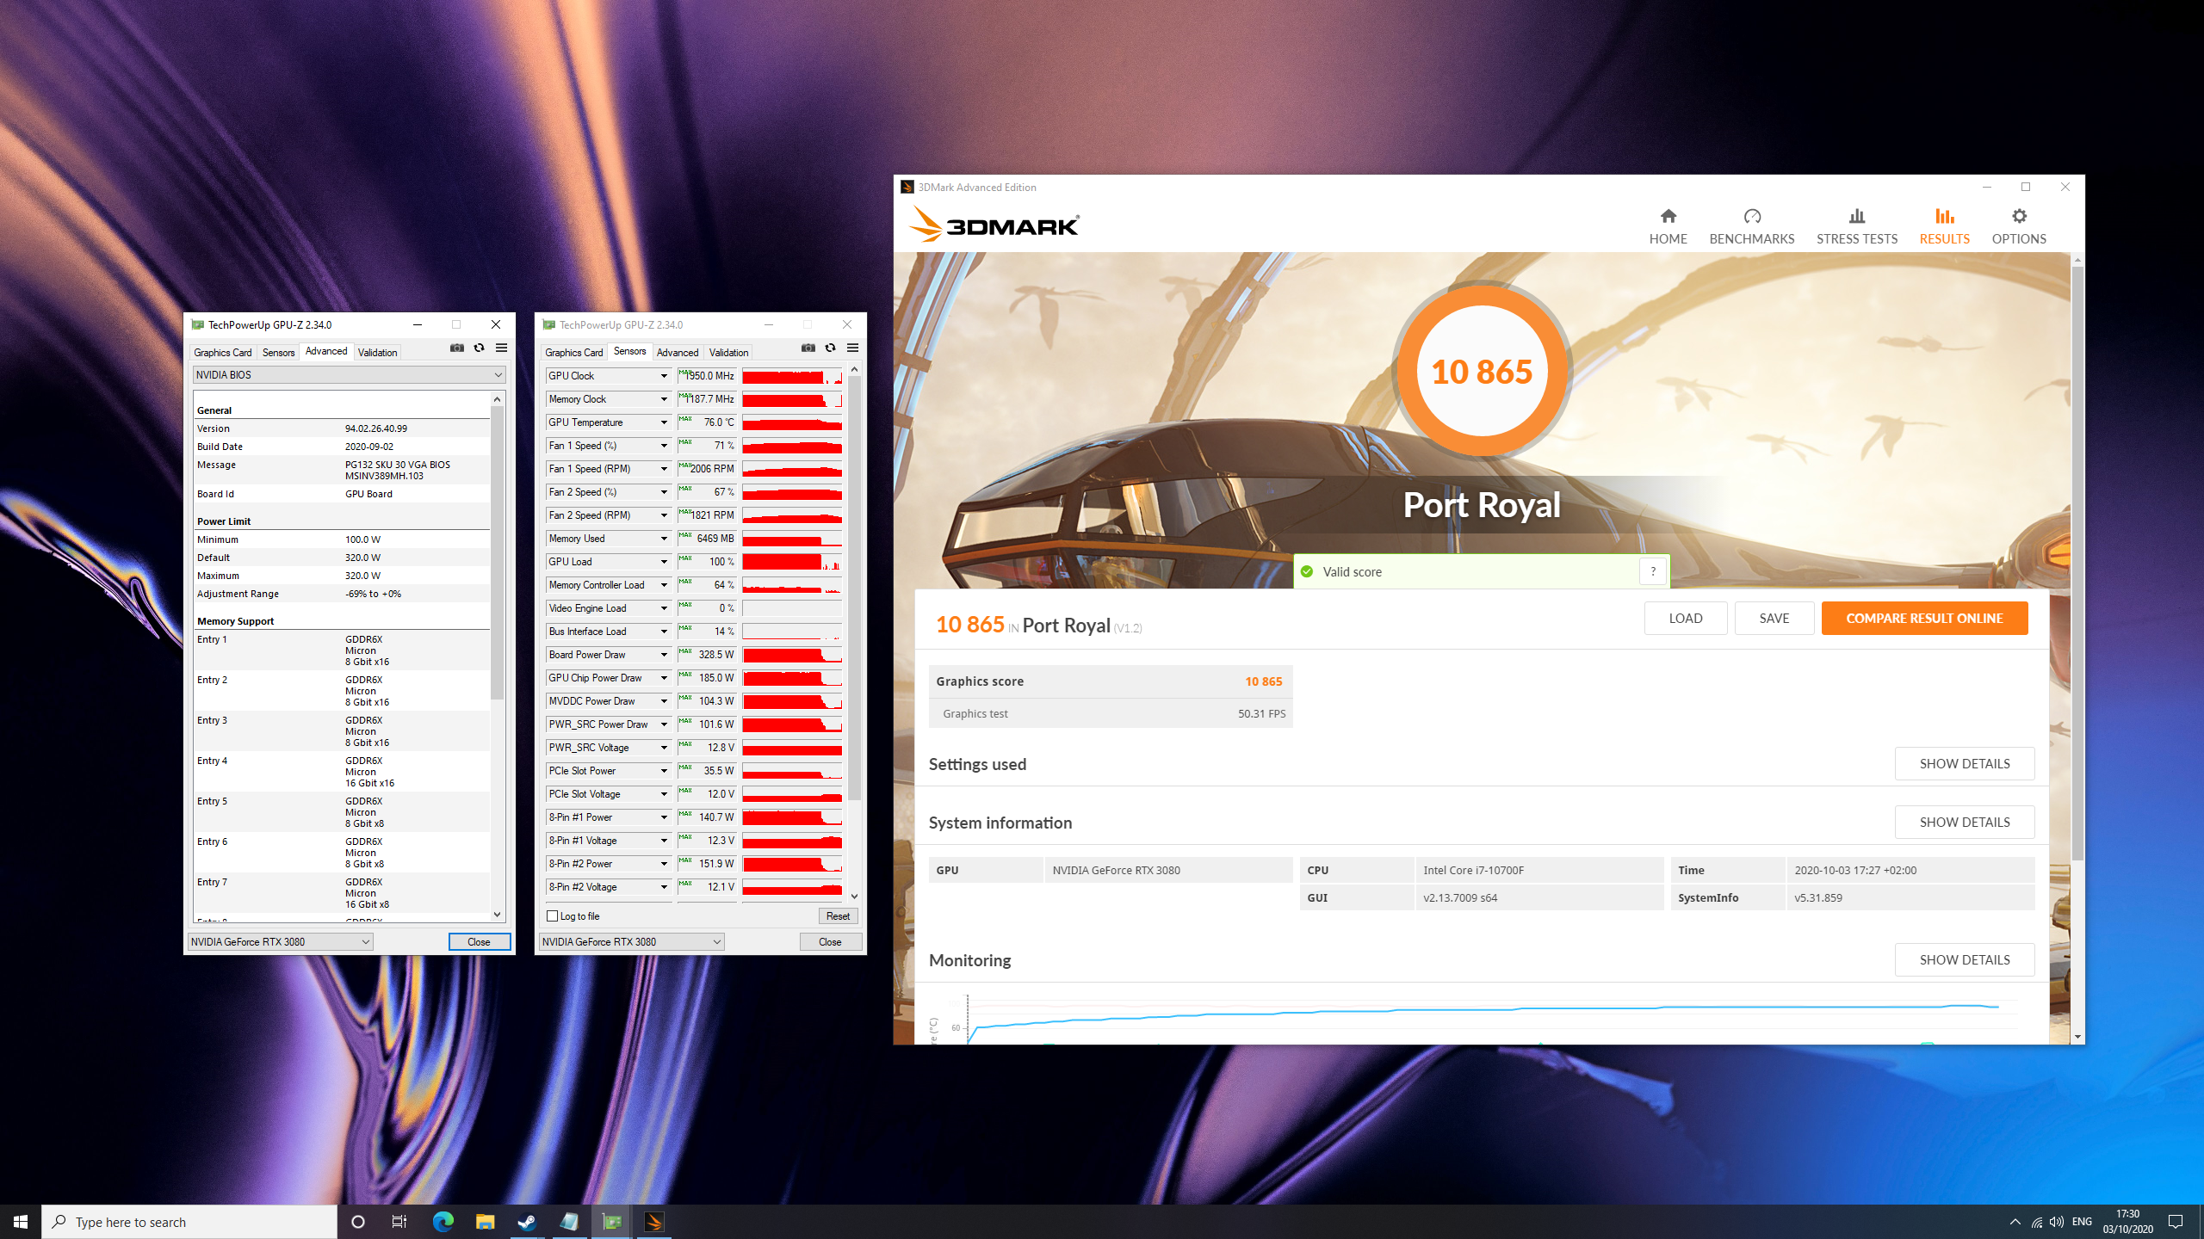Screen dimensions: 2204x1239
Task: Click scroll down arrow in GPU-Z Advanced list
Action: pos(497,915)
